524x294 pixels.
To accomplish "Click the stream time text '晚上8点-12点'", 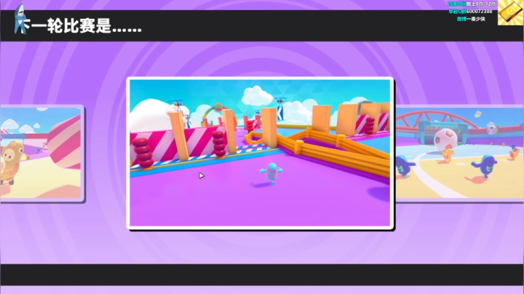I will pos(480,4).
